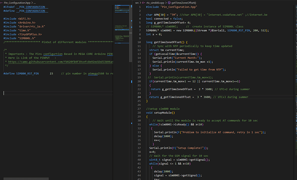Click '#include <WiFi.h>' line
Image resolution: width=297 pixels, height=180 pixels.
[x=17, y=19]
